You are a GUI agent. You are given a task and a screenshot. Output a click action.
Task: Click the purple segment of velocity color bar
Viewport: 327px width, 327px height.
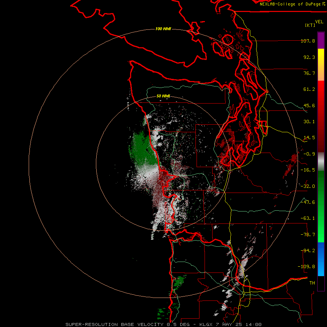[321, 40]
